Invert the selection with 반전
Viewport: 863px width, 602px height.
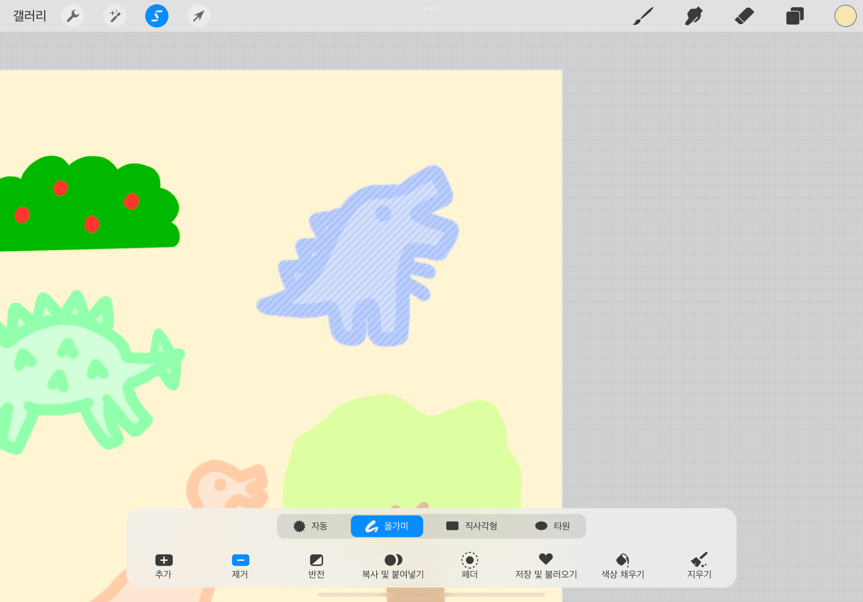click(x=317, y=565)
